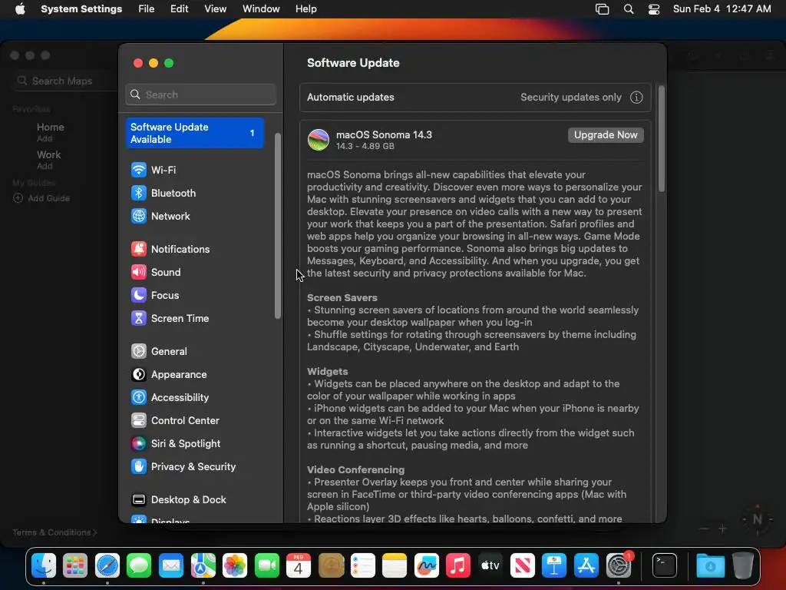Click the Security updates only label

pyautogui.click(x=571, y=98)
